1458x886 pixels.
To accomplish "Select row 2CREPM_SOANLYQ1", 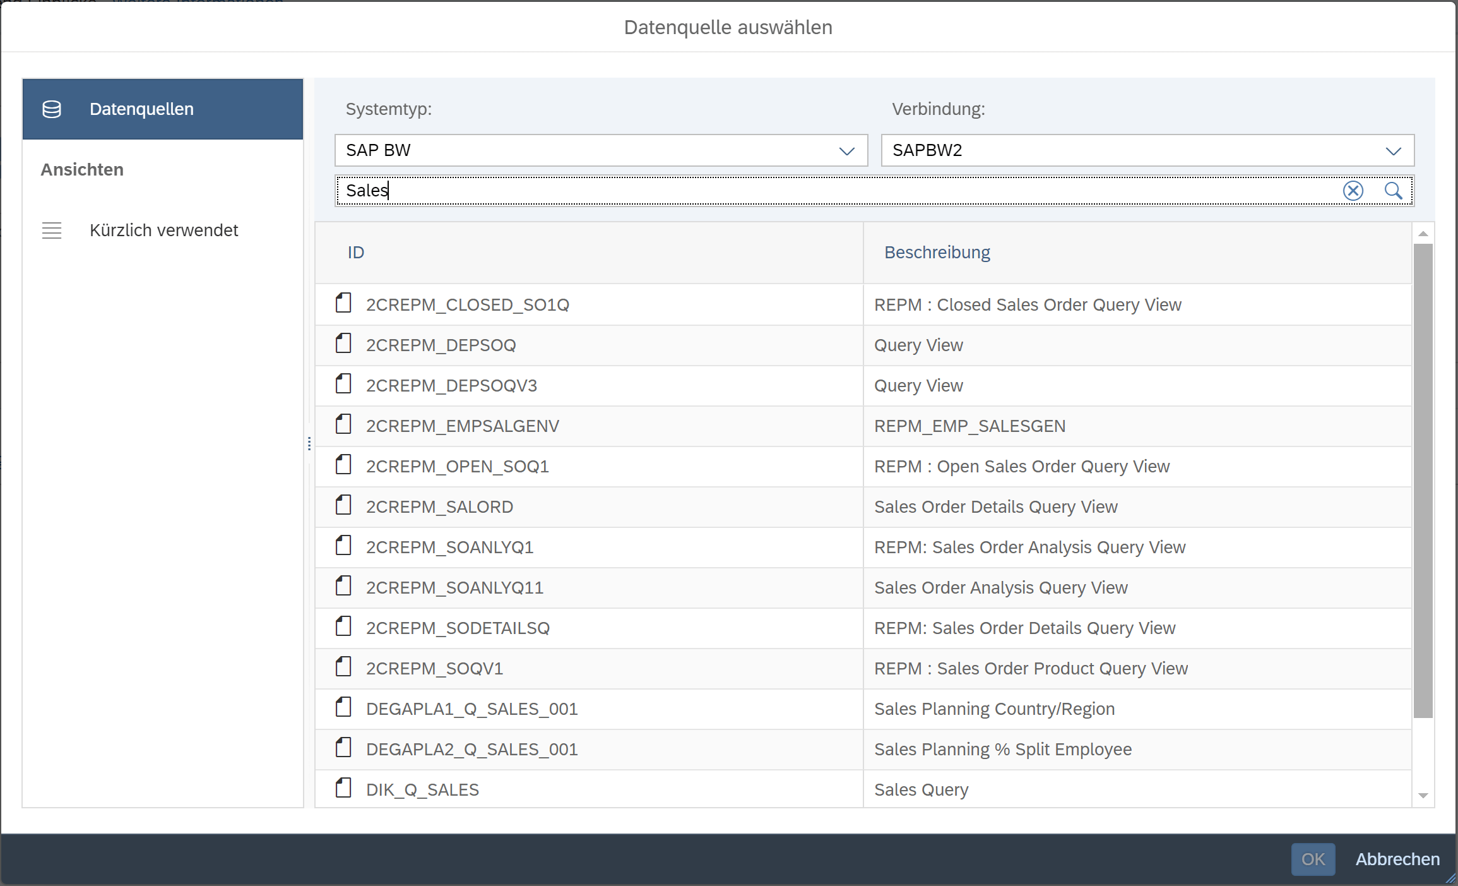I will click(449, 548).
